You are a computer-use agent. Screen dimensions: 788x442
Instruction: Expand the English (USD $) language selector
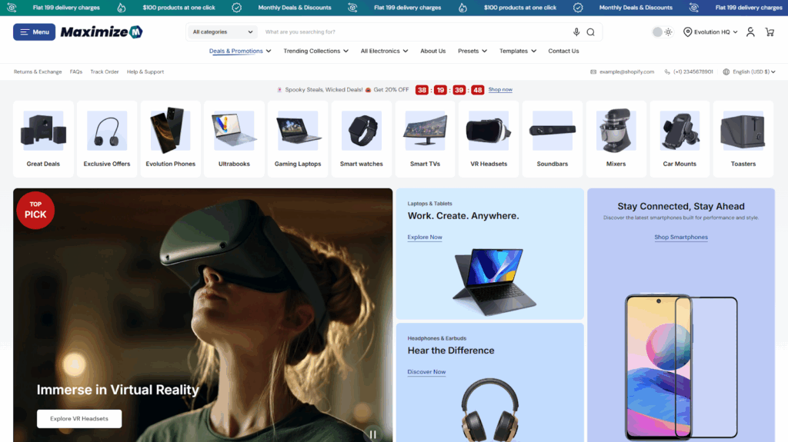click(749, 71)
